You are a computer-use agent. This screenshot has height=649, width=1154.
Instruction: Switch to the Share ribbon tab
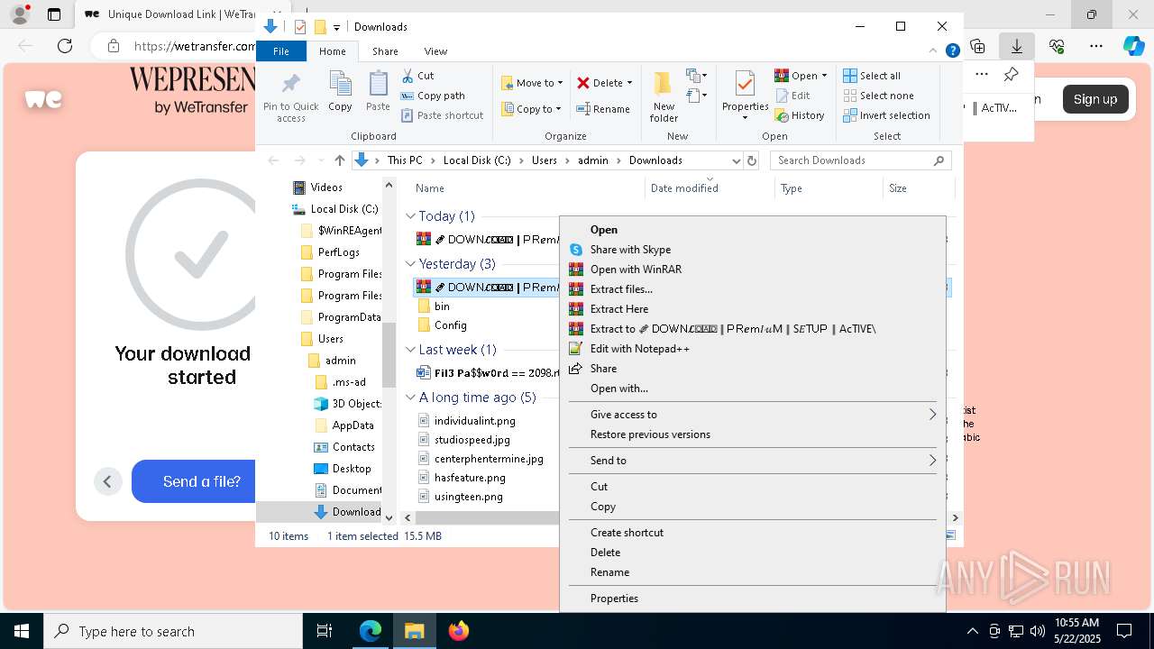pos(385,51)
